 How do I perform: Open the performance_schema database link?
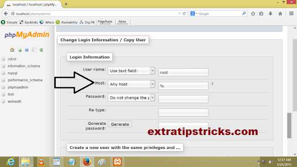(x=25, y=80)
